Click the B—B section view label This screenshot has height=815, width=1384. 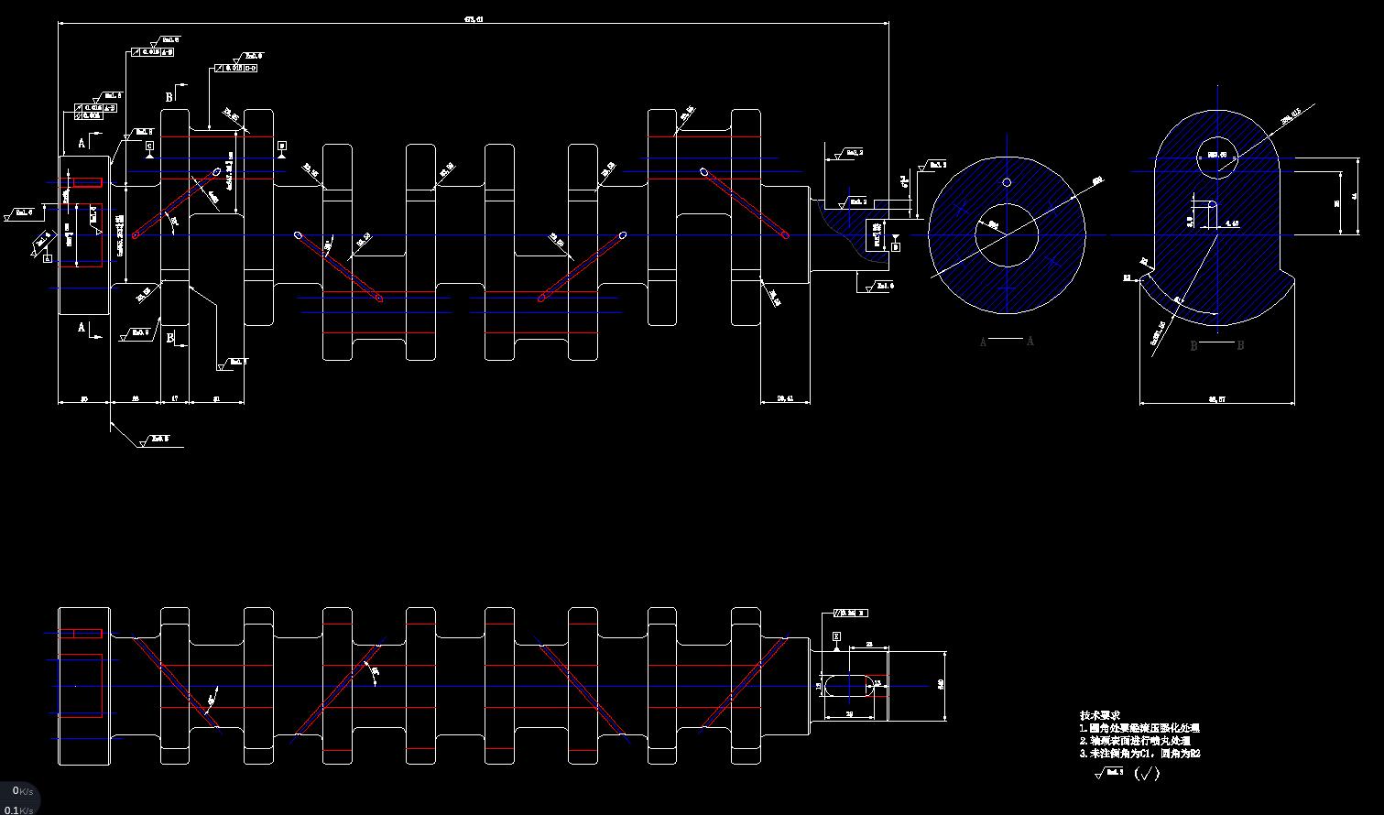pos(1217,346)
